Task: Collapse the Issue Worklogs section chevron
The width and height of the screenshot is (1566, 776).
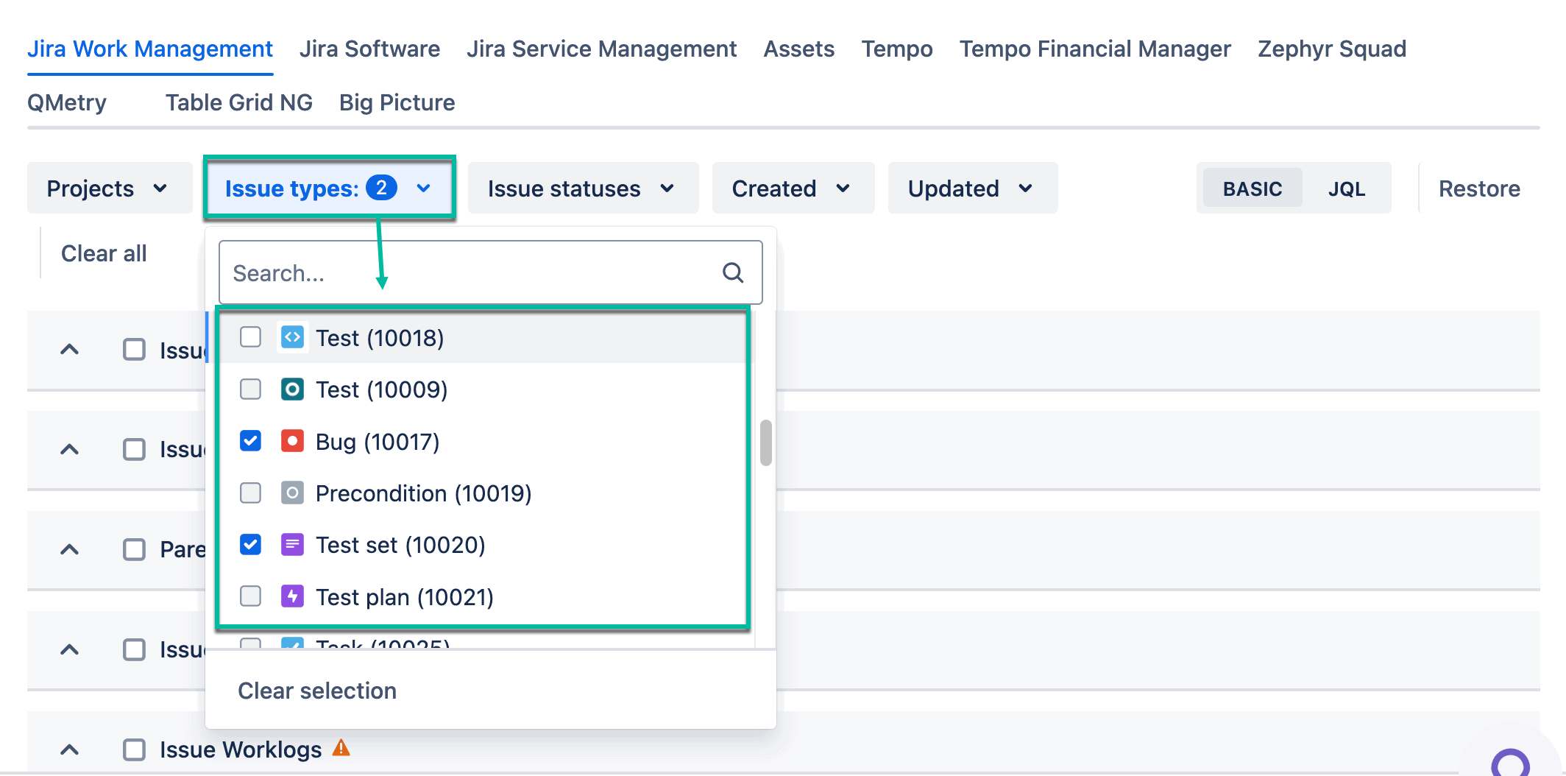Action: click(x=69, y=749)
